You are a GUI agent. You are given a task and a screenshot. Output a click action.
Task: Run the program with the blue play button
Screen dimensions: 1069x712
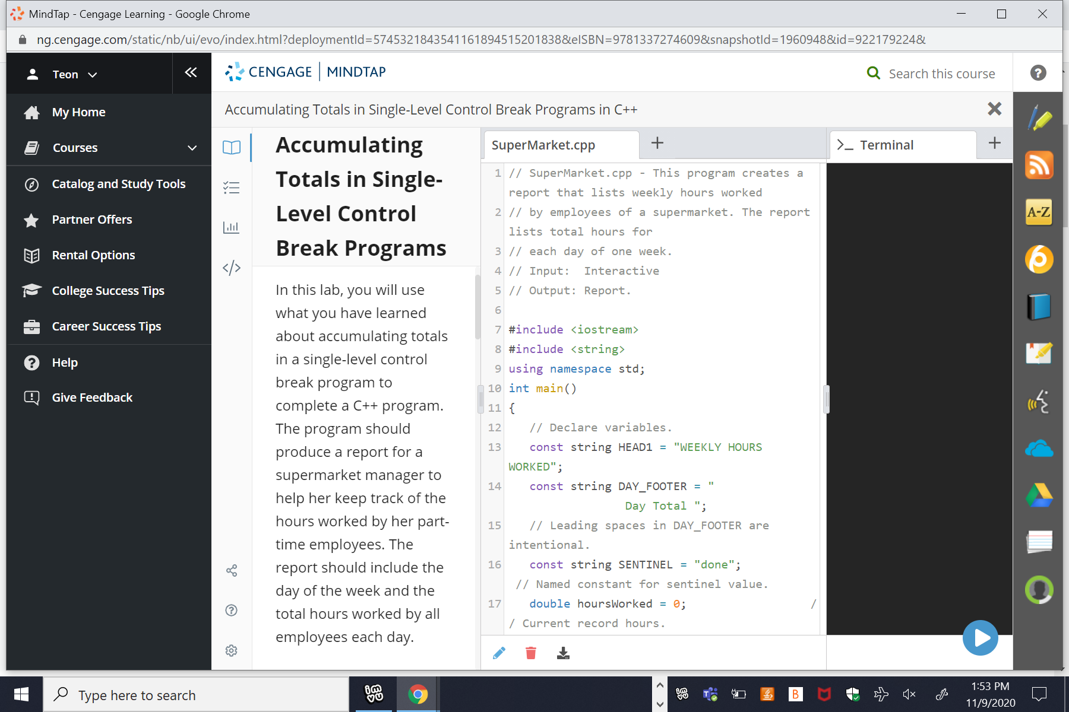(980, 638)
